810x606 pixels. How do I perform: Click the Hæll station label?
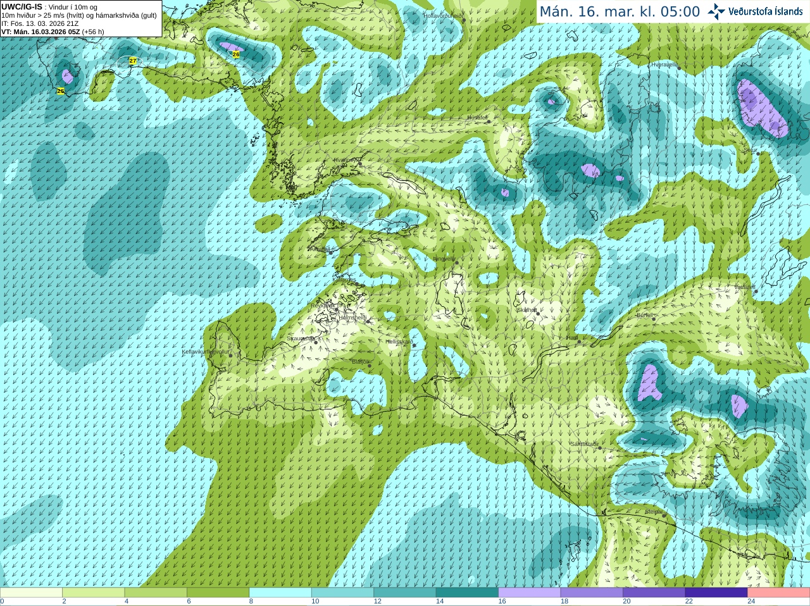[571, 338]
